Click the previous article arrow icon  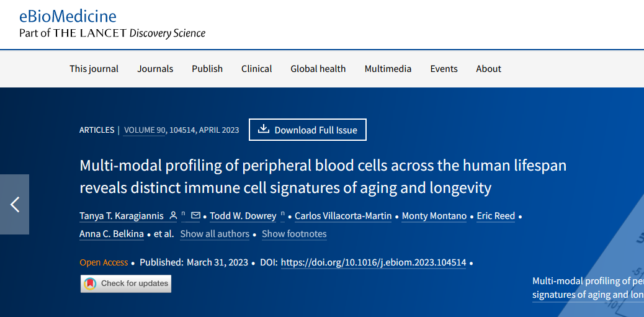point(15,205)
